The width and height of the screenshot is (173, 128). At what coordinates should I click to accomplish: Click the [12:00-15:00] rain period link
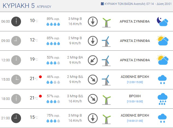(x=135, y=82)
